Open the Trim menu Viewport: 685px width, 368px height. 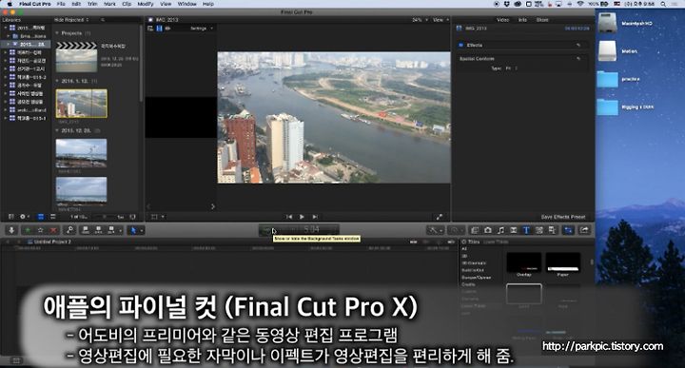coord(92,4)
